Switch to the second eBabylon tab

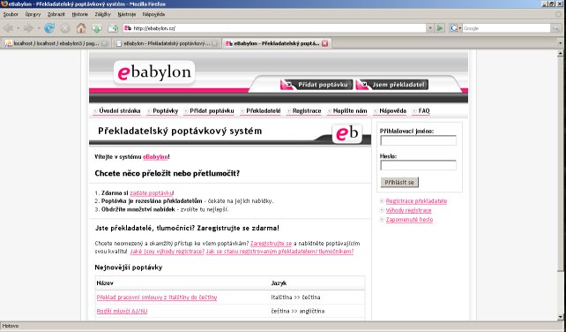pyautogui.click(x=167, y=43)
